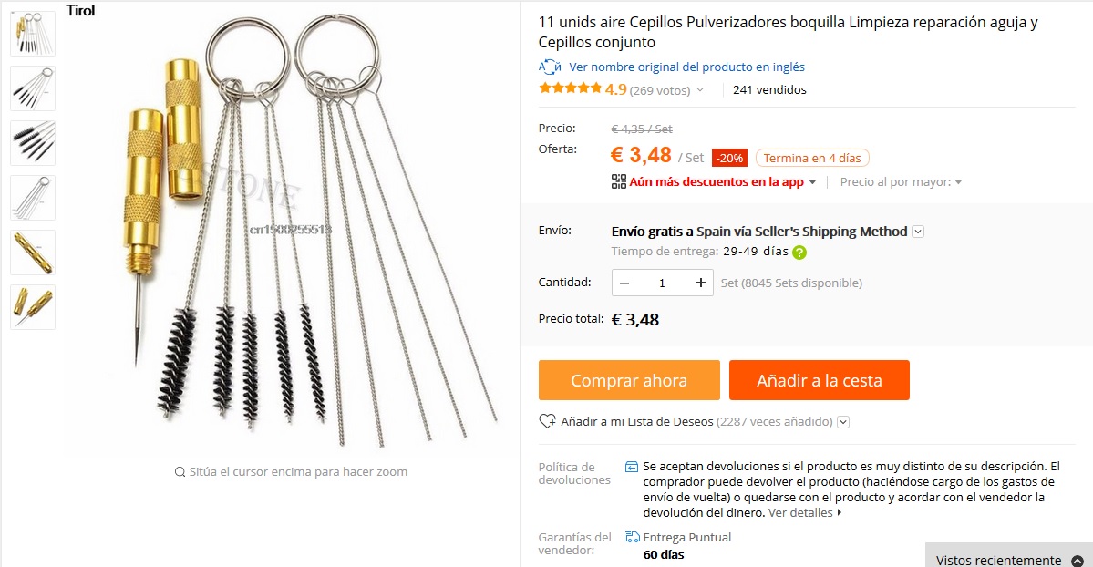
Task: Open the shipping method dropdown
Action: 918,232
